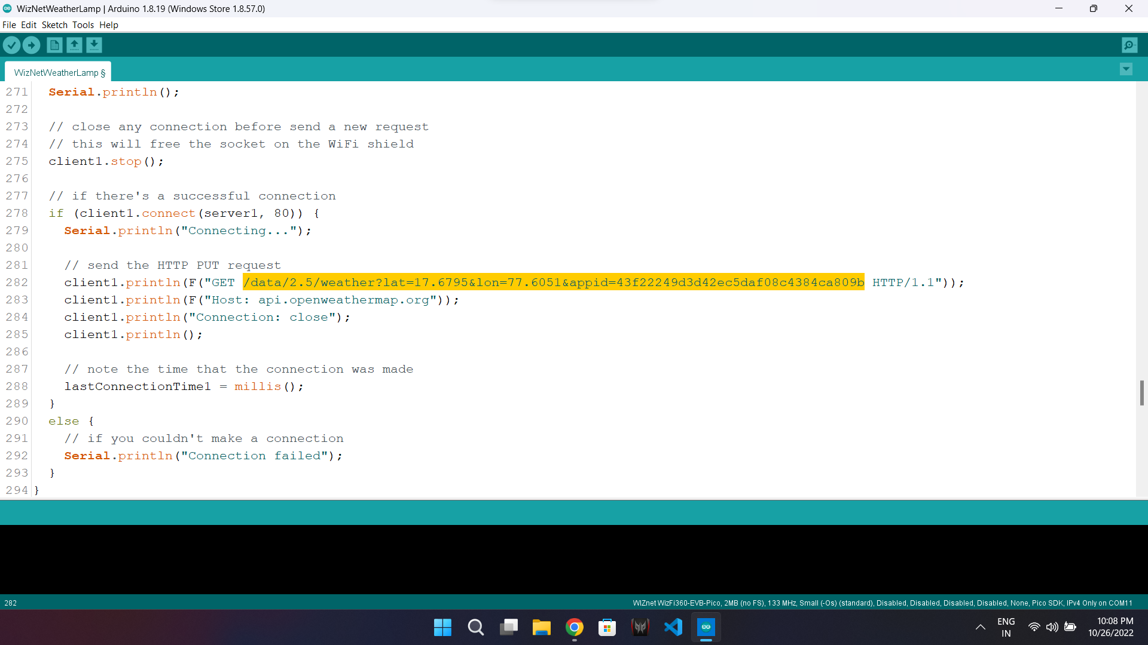Open the Help menu
This screenshot has height=645, width=1148.
click(x=109, y=24)
